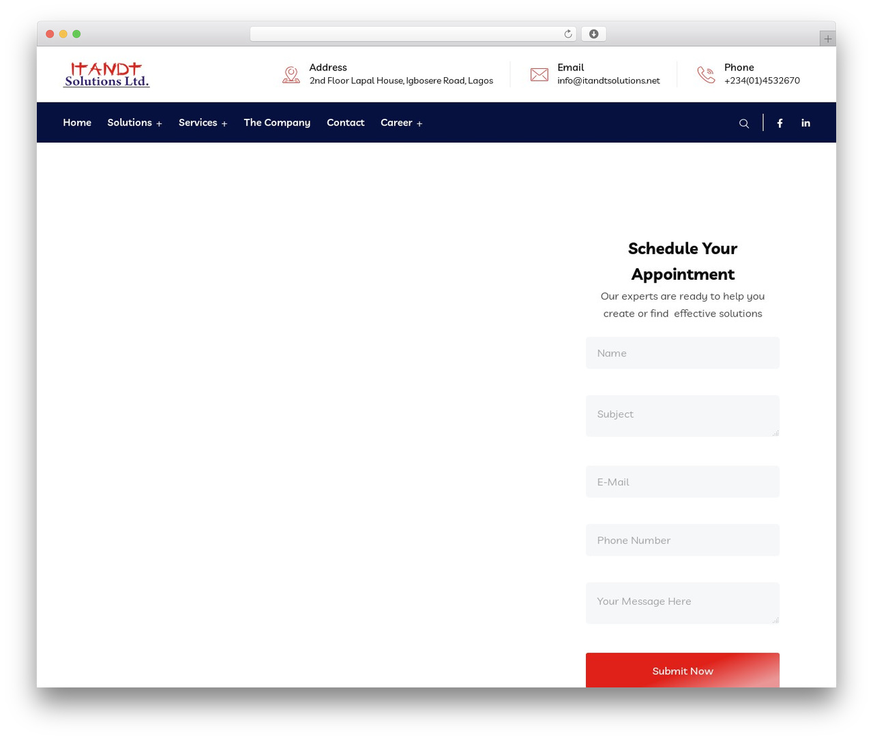The image size is (873, 740).
Task: Expand the Services menu
Action: (203, 123)
